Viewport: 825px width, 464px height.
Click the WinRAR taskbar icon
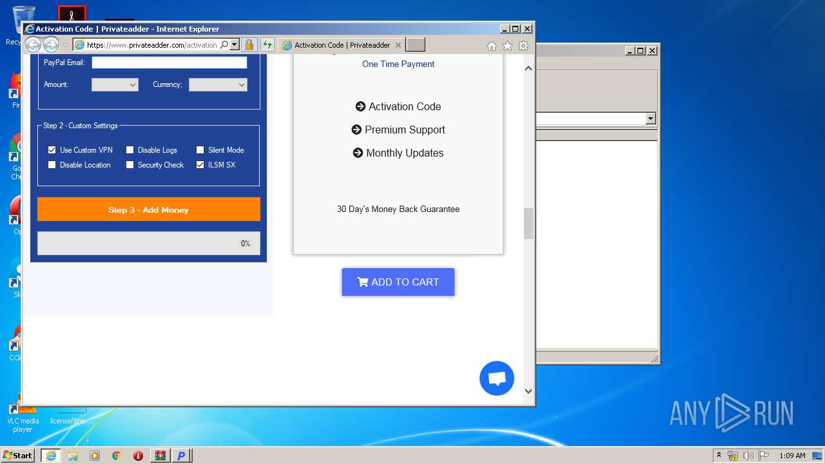160,456
